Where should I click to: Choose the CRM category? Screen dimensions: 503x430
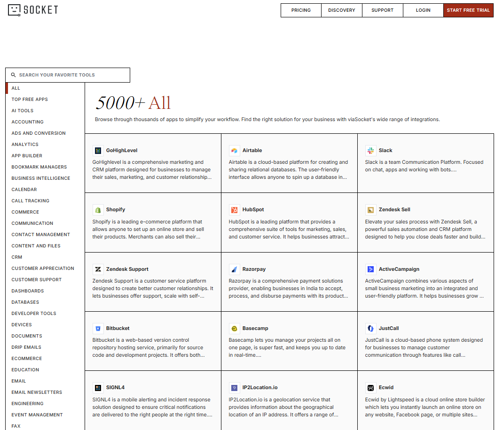[45, 257]
